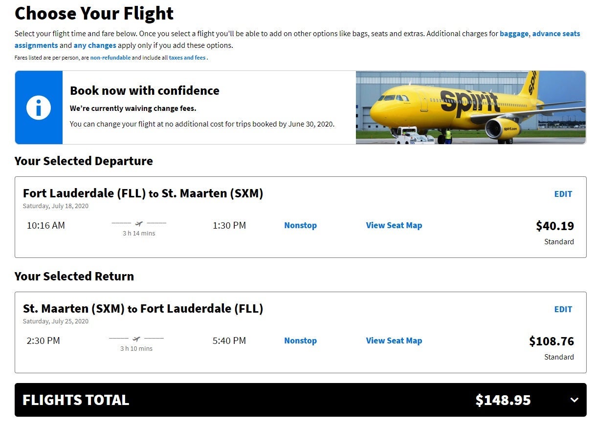Click the $108.76 Standard return fare
The height and width of the screenshot is (426, 594).
tap(551, 341)
